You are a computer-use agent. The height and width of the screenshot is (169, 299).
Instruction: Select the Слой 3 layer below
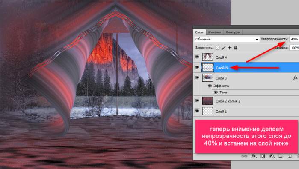click(246, 78)
